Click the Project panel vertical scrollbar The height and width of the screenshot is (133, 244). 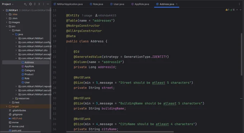click(x=50, y=63)
